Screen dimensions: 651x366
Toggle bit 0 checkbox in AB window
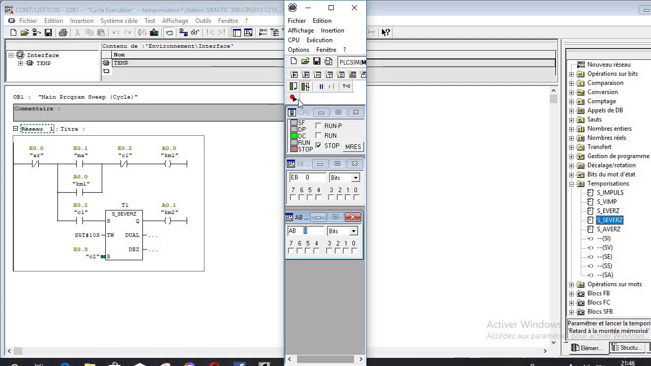click(x=354, y=251)
